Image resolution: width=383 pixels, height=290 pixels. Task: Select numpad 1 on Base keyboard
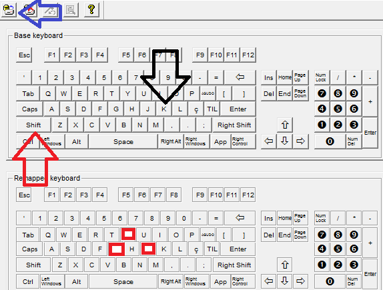pyautogui.click(x=322, y=125)
